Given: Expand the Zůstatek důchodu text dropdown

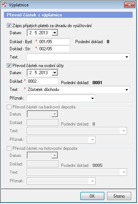Looking at the screenshot, I should pyautogui.click(x=127, y=90).
